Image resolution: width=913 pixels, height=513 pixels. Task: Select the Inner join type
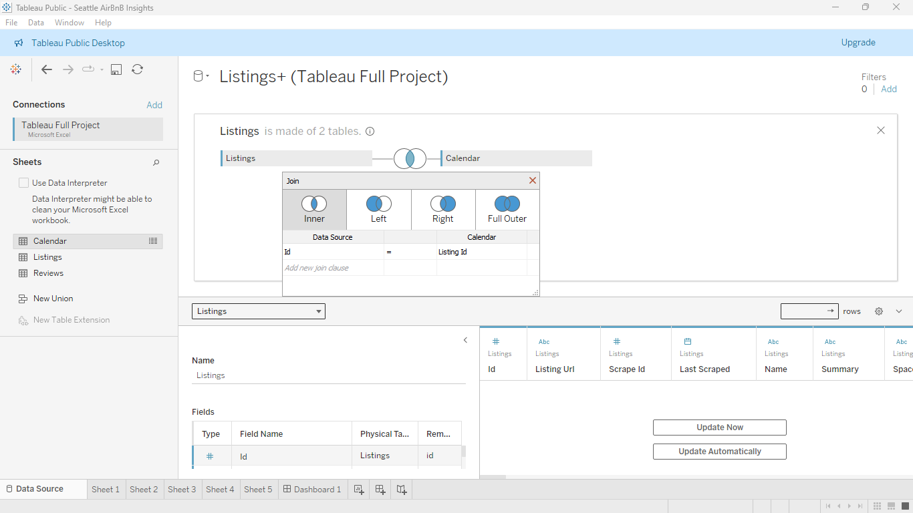pos(314,210)
